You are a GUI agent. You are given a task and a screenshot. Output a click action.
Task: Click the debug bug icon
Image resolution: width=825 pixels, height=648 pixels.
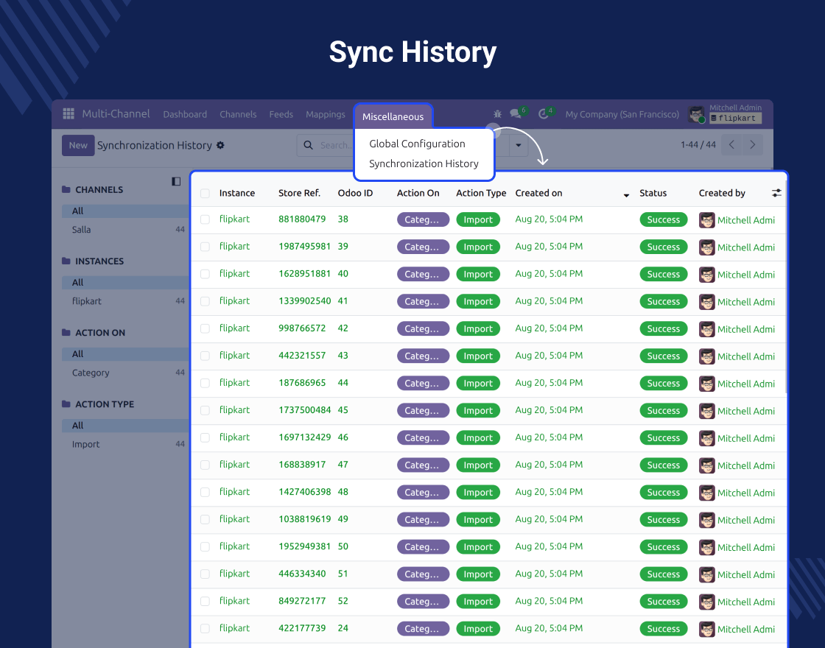tap(497, 113)
